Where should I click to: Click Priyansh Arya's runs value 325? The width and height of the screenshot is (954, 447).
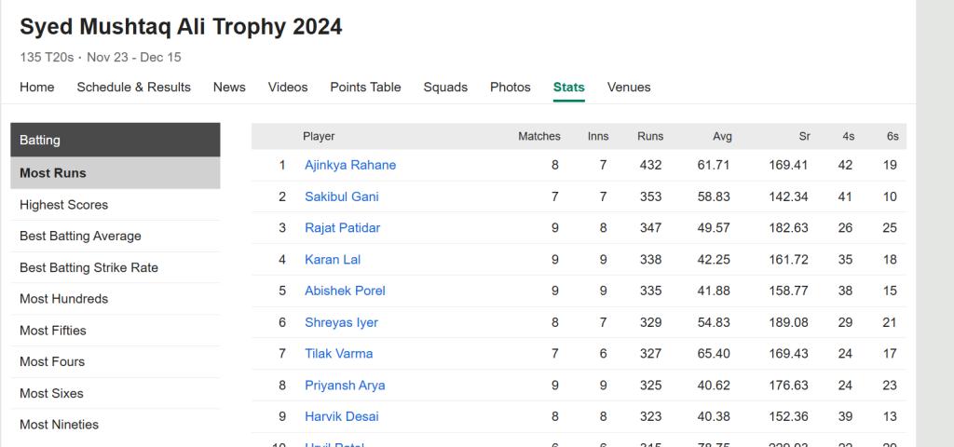point(650,385)
